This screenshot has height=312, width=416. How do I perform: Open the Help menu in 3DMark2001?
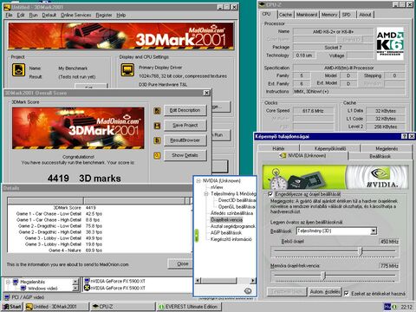[120, 15]
